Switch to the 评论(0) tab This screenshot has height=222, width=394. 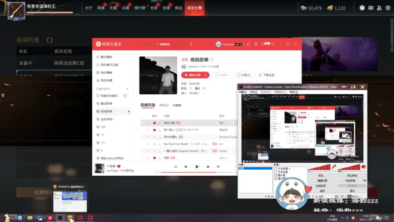coord(164,105)
